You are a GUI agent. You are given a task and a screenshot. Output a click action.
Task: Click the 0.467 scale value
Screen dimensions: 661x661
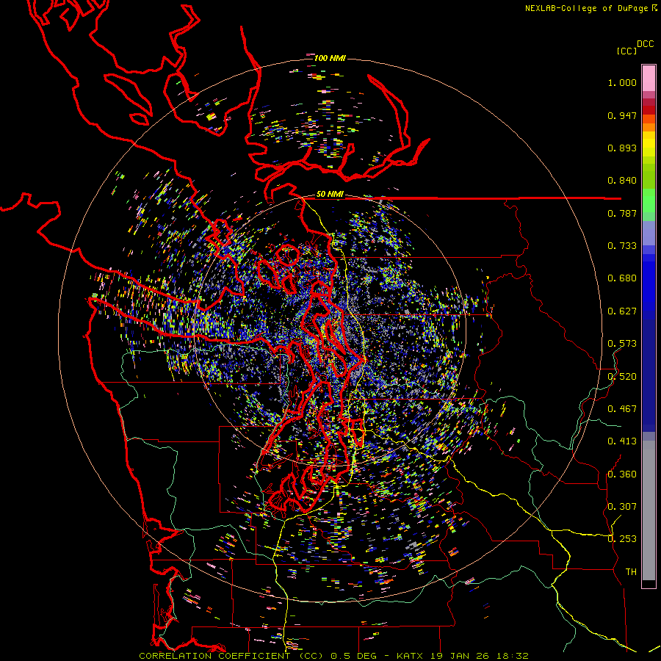point(622,409)
